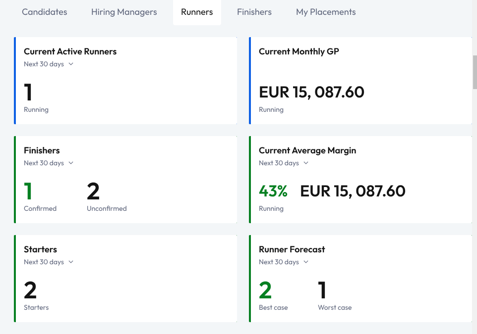Click the vertical scrollbar thumb
Screen dimensions: 477x334
coord(475,72)
